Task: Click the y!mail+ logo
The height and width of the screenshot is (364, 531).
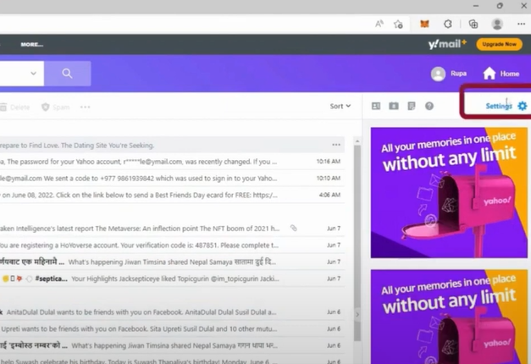Action: click(447, 44)
